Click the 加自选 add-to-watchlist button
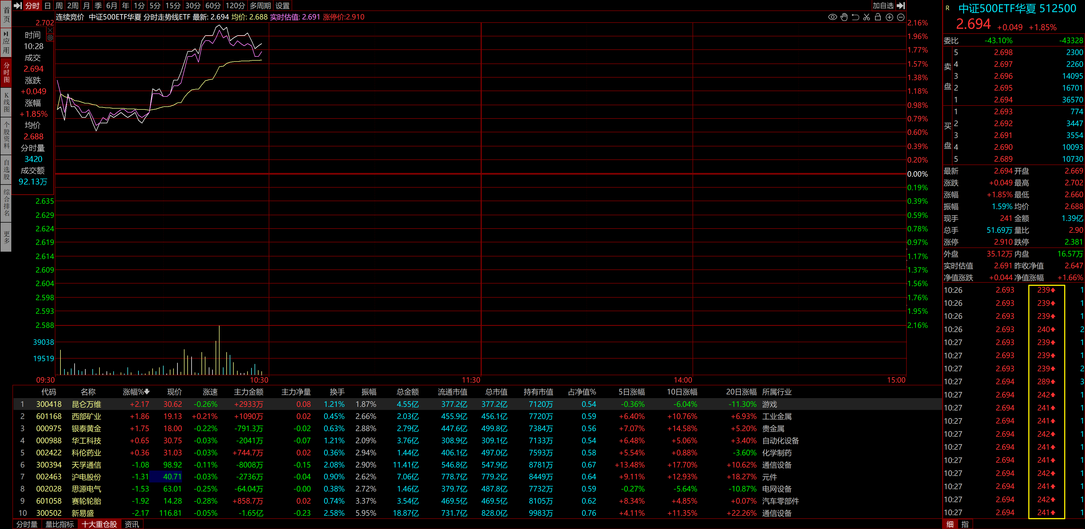Viewport: 1085px width, 529px height. tap(883, 5)
